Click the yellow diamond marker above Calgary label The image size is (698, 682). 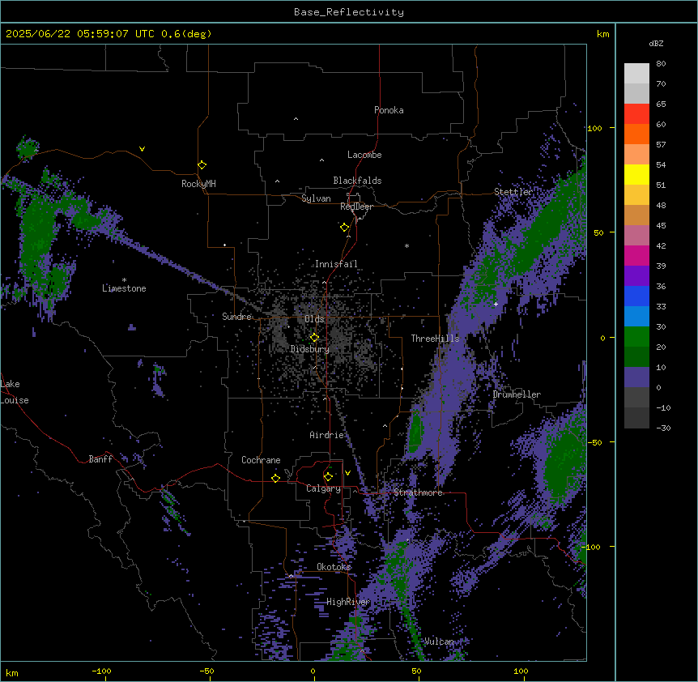tap(328, 477)
